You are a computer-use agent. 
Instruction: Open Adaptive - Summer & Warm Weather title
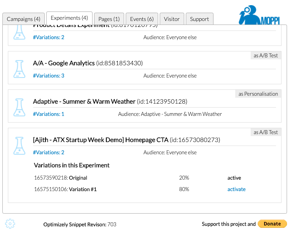click(x=110, y=101)
